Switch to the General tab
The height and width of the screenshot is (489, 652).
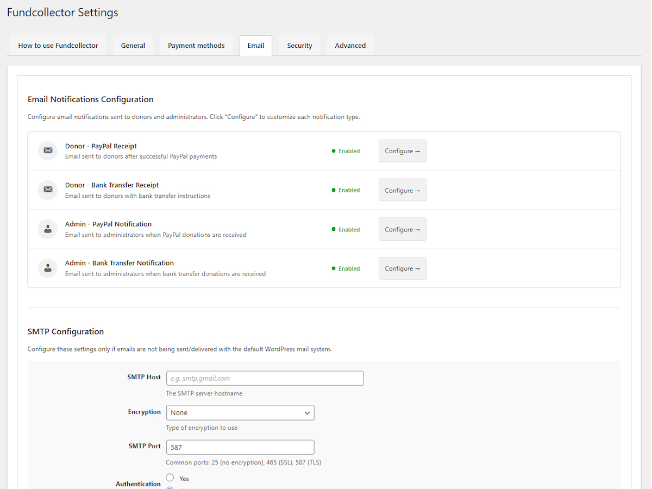133,46
